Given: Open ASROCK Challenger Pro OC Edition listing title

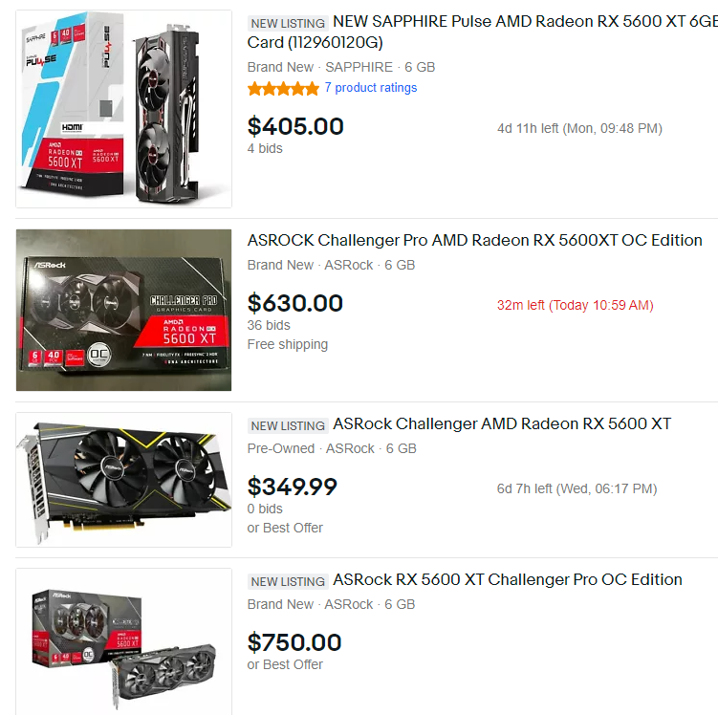Looking at the screenshot, I should [x=475, y=240].
